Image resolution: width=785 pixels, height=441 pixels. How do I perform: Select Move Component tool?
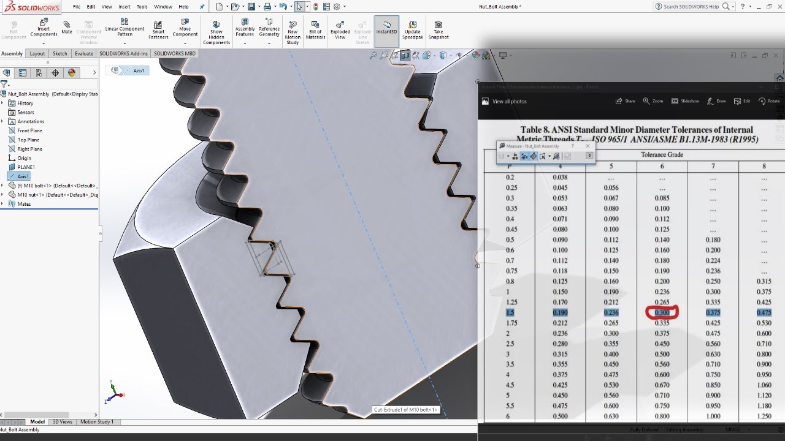tap(185, 28)
